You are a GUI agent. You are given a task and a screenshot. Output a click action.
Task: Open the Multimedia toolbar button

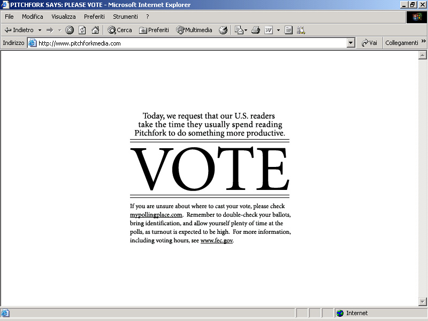(x=194, y=30)
